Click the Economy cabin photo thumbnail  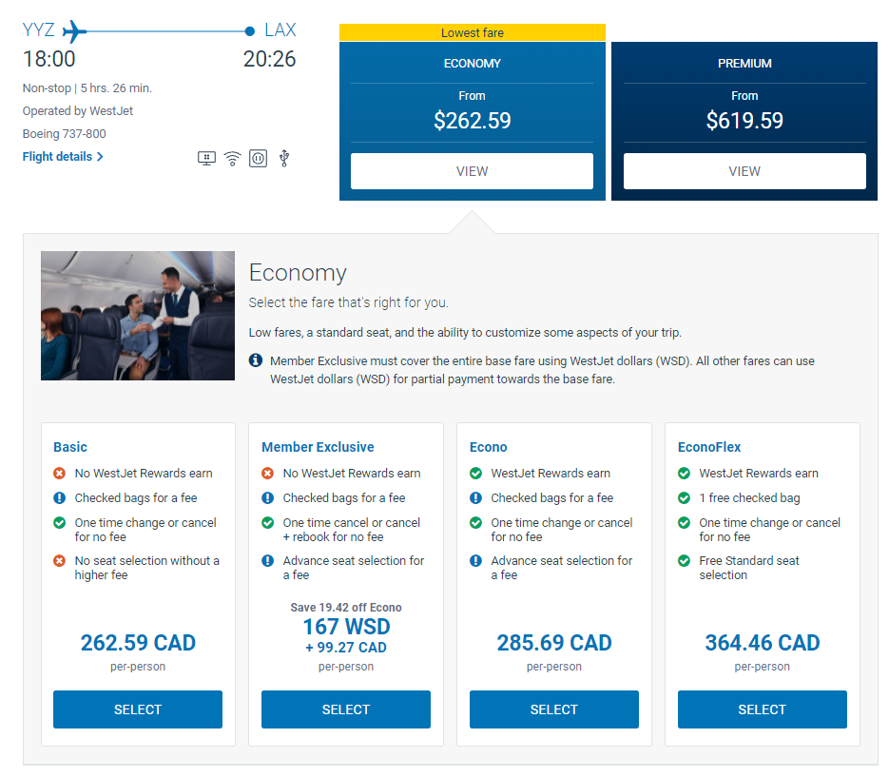pyautogui.click(x=138, y=316)
